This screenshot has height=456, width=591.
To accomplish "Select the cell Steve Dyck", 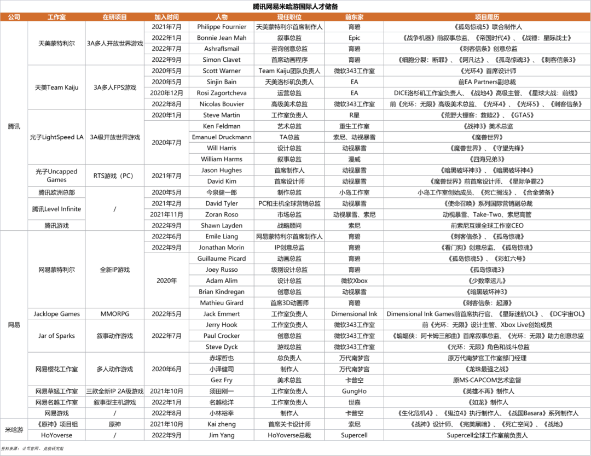I will point(222,347).
